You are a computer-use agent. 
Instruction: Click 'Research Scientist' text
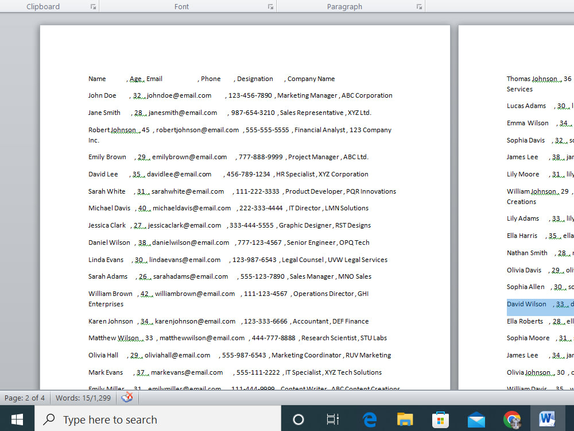coord(329,338)
